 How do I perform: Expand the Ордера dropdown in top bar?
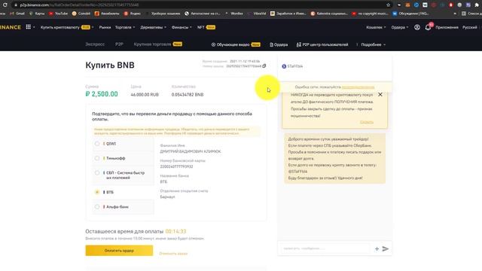[400, 27]
